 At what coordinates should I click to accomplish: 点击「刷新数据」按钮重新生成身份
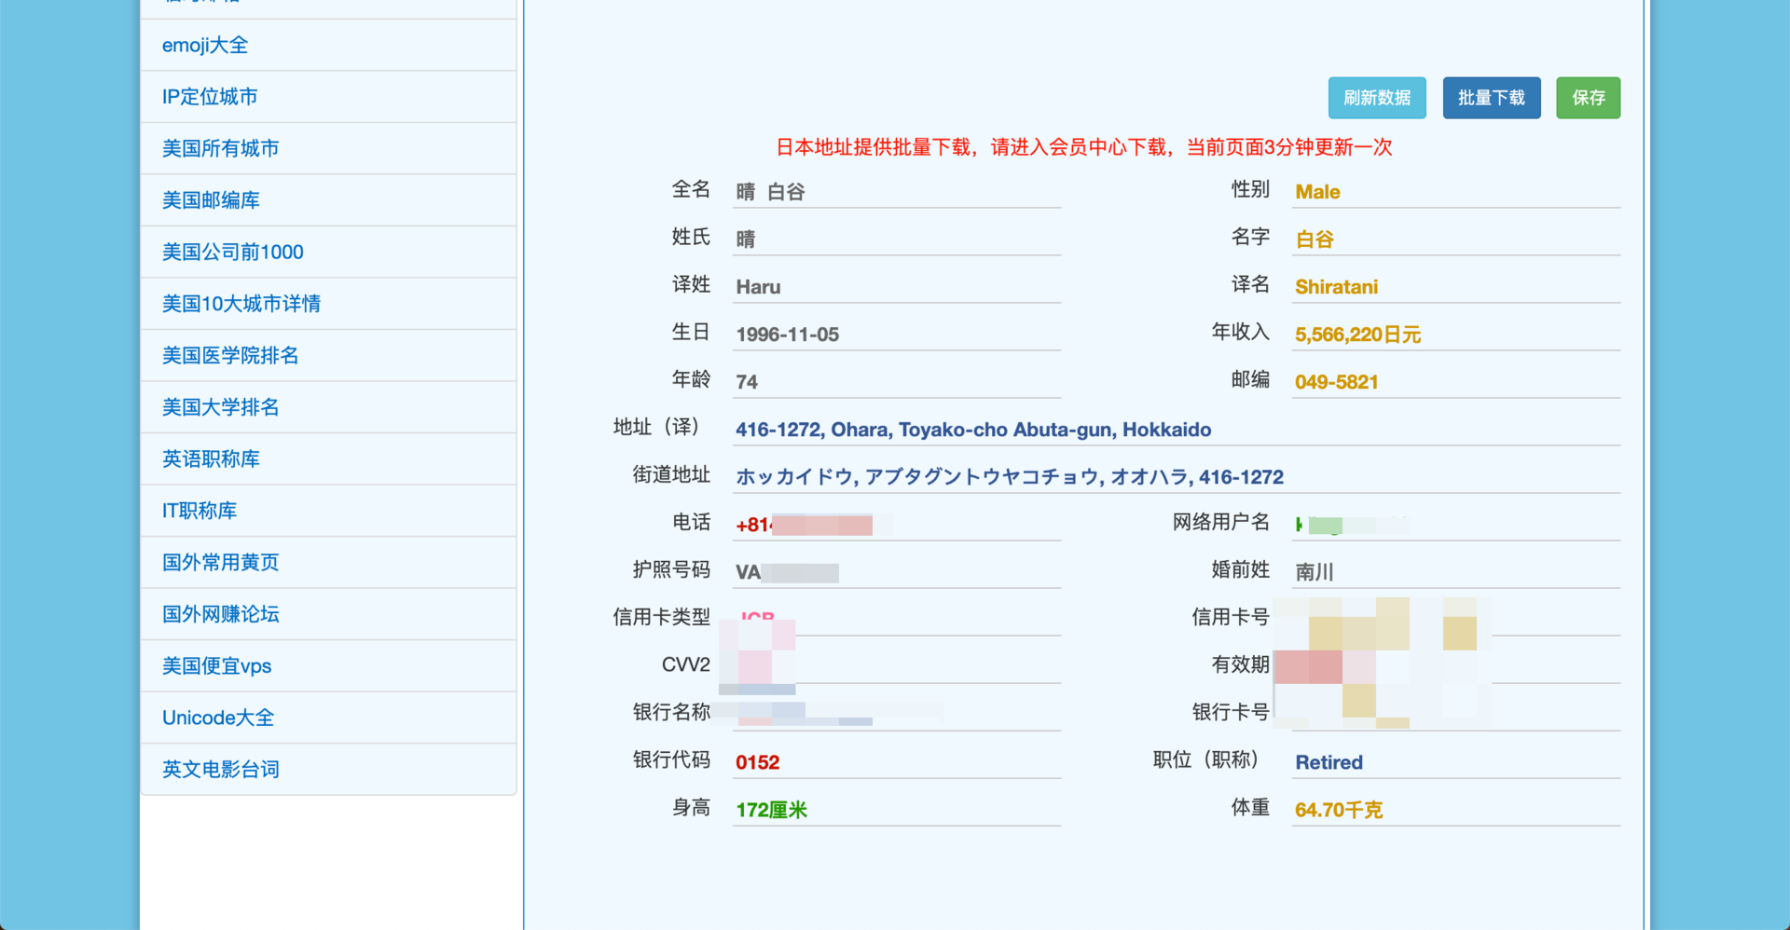(1377, 98)
